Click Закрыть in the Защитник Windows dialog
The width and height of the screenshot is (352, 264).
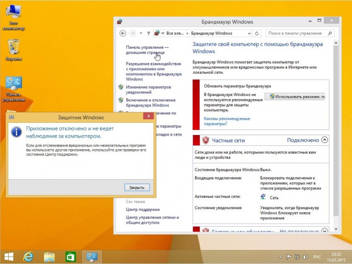point(137,187)
